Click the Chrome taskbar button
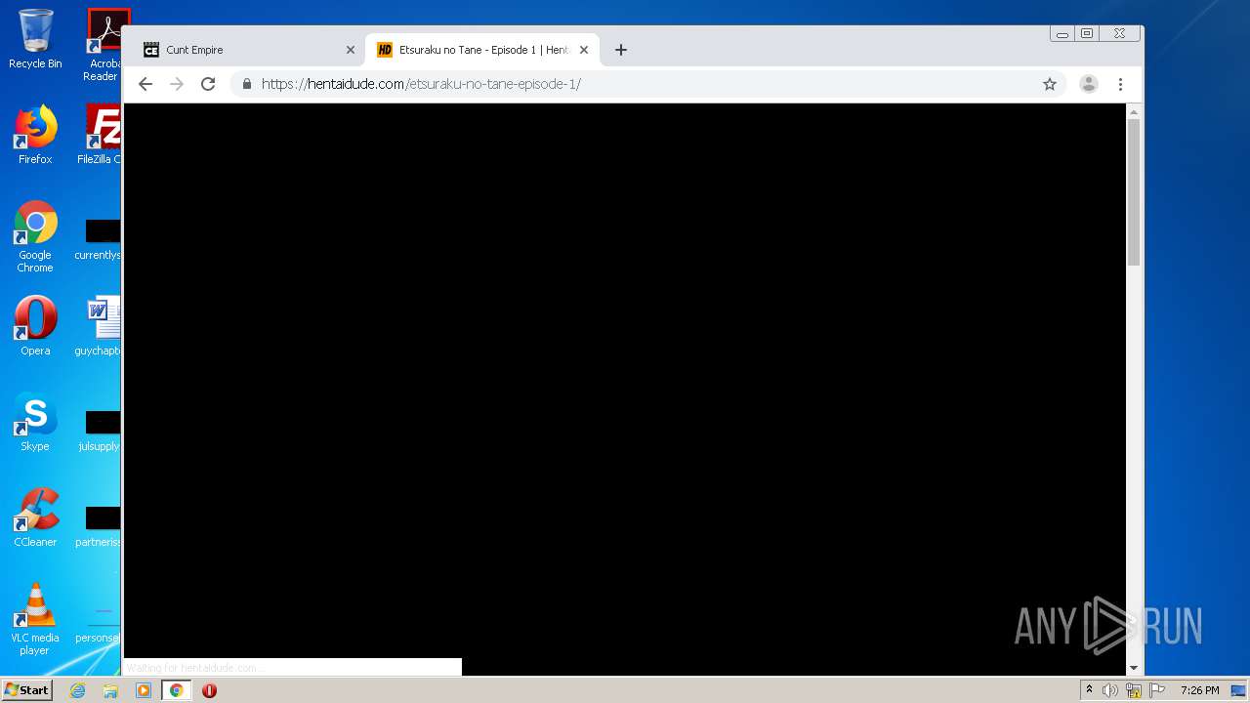The width and height of the screenshot is (1250, 703). 176,690
